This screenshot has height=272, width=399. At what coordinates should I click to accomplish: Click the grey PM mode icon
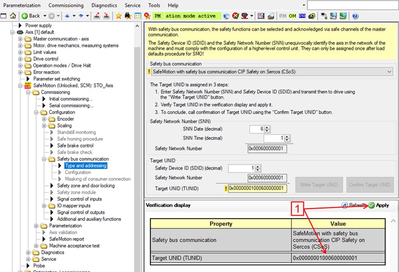282,16
